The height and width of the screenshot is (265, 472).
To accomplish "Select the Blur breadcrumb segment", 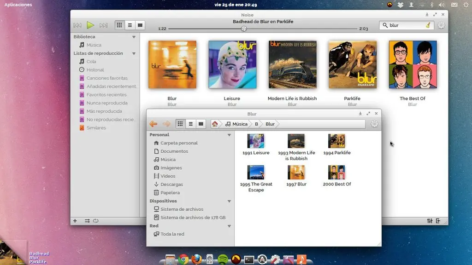I will (270, 124).
